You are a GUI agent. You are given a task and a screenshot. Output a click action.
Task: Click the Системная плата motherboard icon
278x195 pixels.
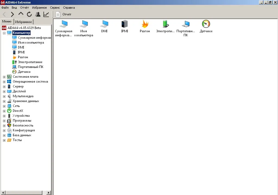9,77
